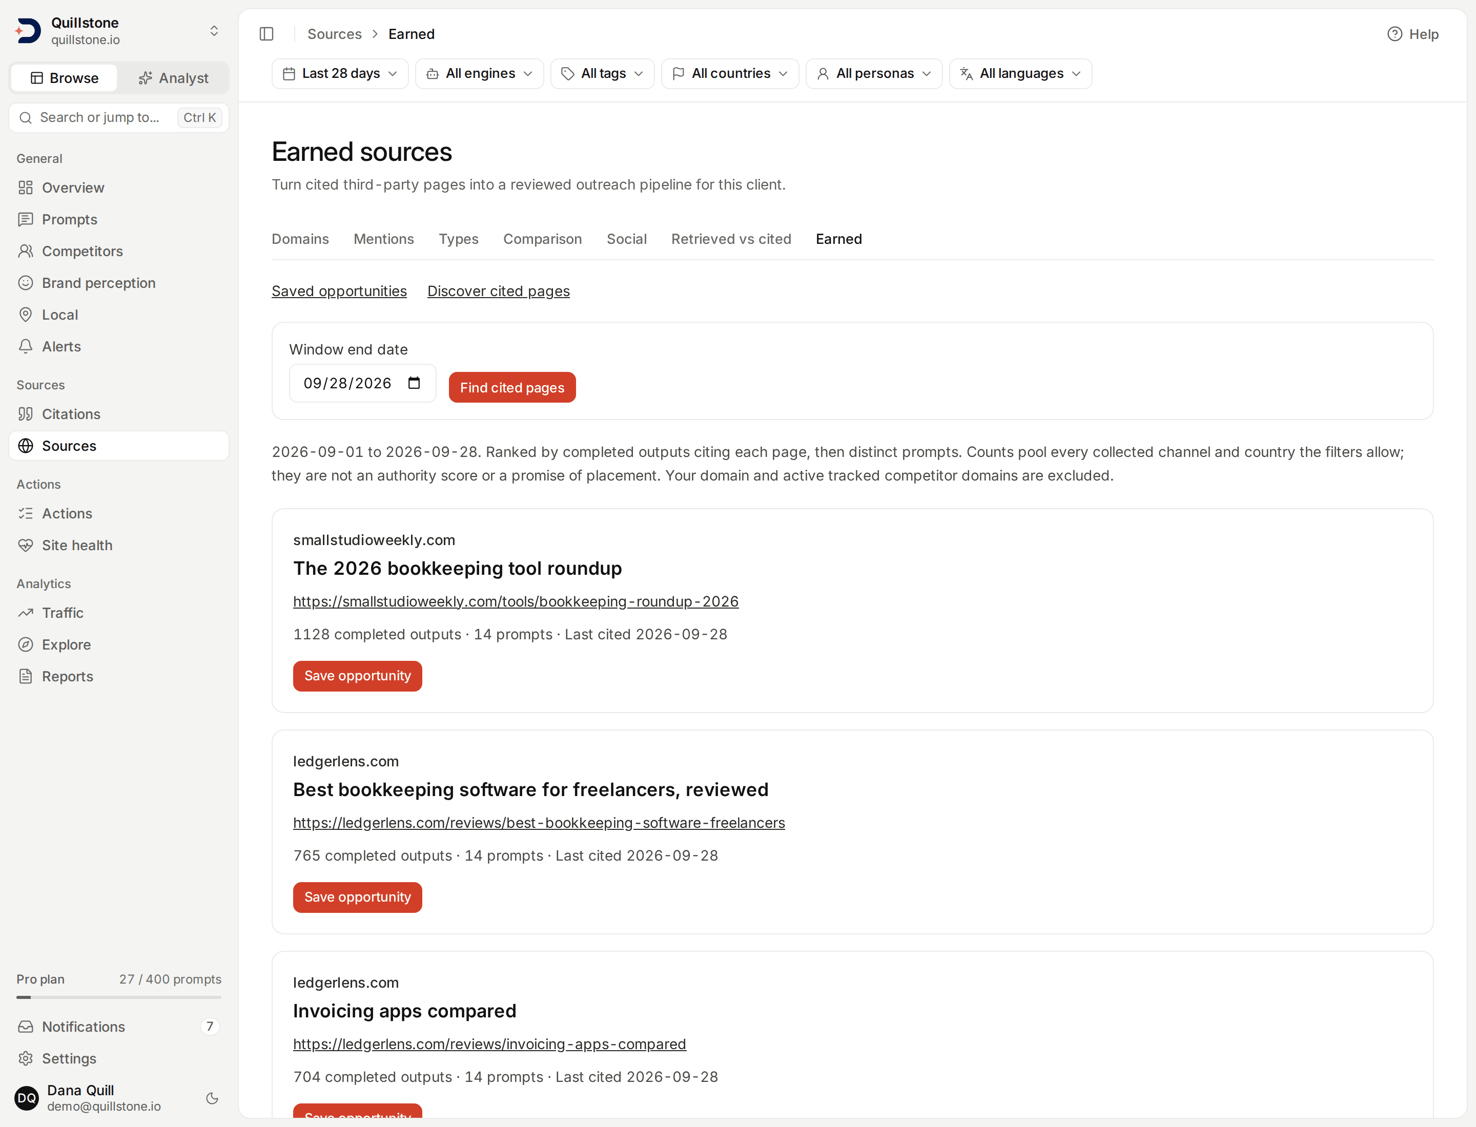Toggle the sidebar collapse icon
Screen dimensions: 1476x1127
point(266,34)
